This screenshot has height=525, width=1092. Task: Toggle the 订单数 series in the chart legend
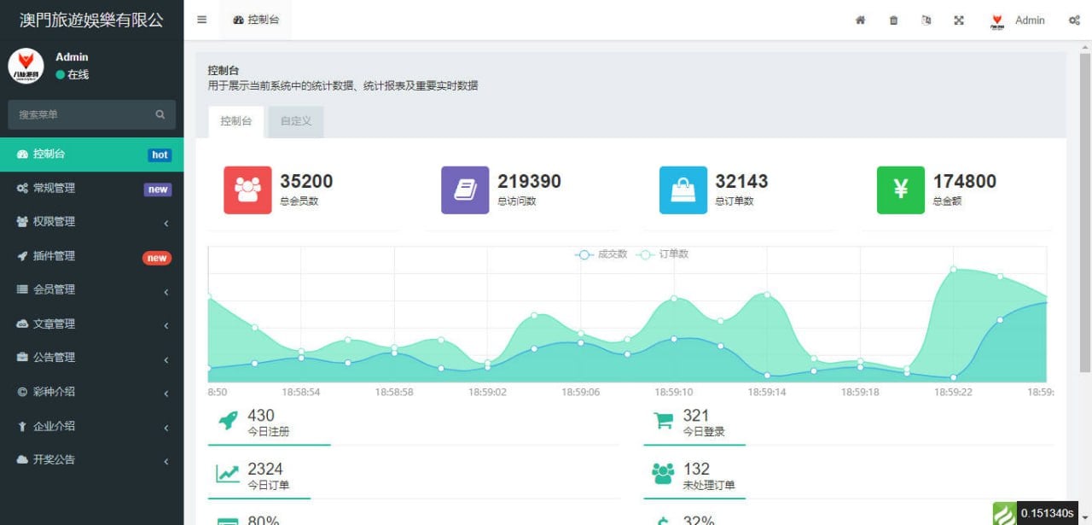tap(661, 254)
